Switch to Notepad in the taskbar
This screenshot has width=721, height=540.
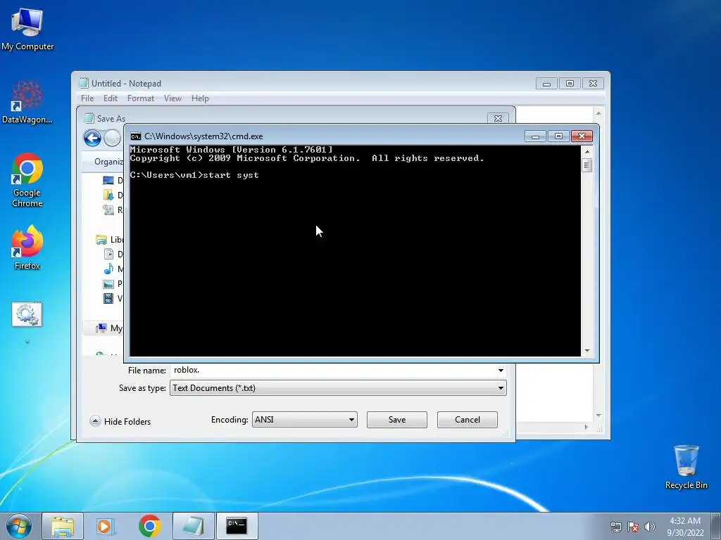coord(194,526)
